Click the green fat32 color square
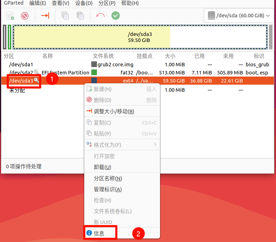276x242 pixels. click(94, 72)
